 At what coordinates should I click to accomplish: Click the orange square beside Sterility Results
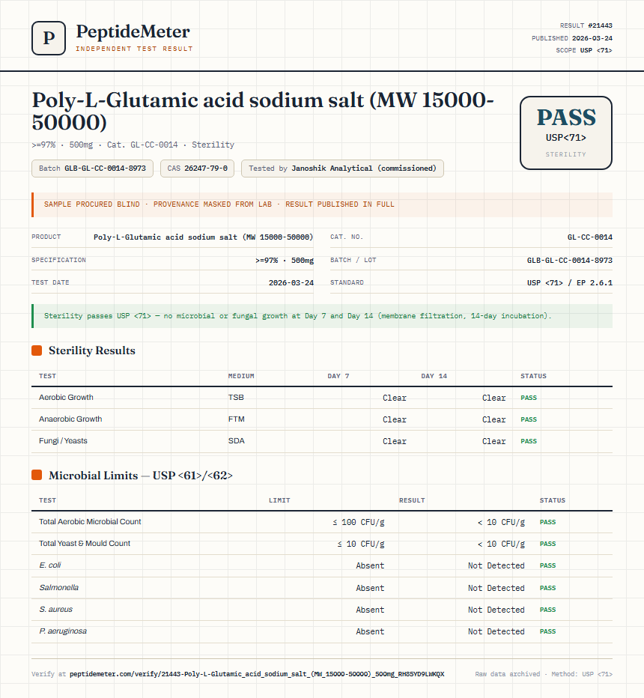37,350
